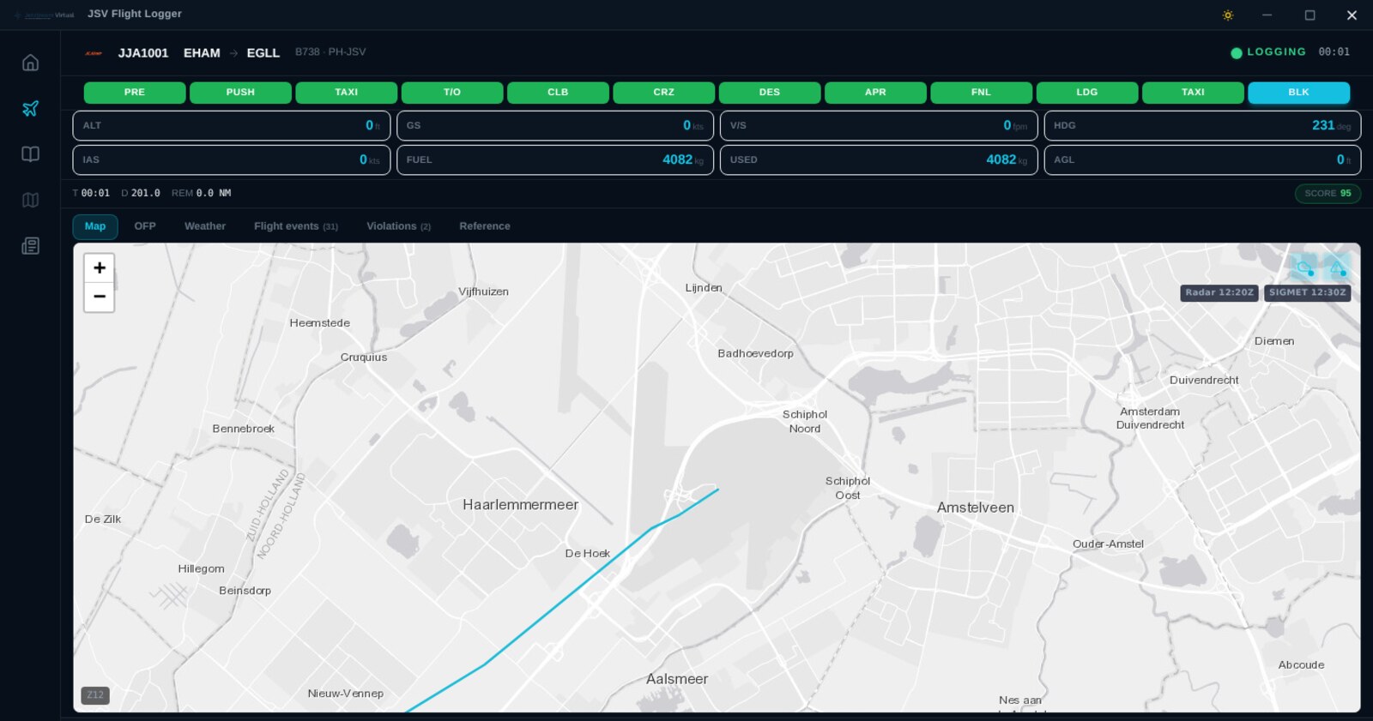1373x721 pixels.
Task: Select the TAXI phase after LDG
Action: coord(1193,93)
